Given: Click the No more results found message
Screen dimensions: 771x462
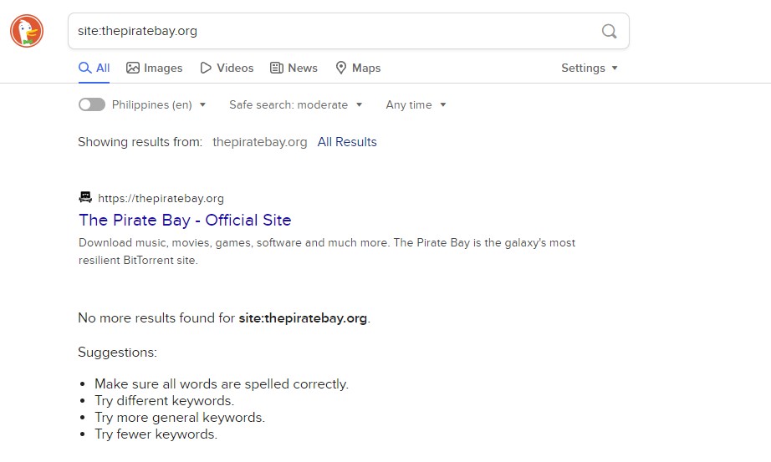Looking at the screenshot, I should pyautogui.click(x=224, y=318).
